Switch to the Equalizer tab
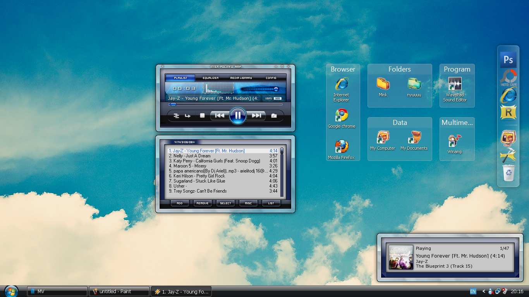529x297 pixels. [x=211, y=78]
